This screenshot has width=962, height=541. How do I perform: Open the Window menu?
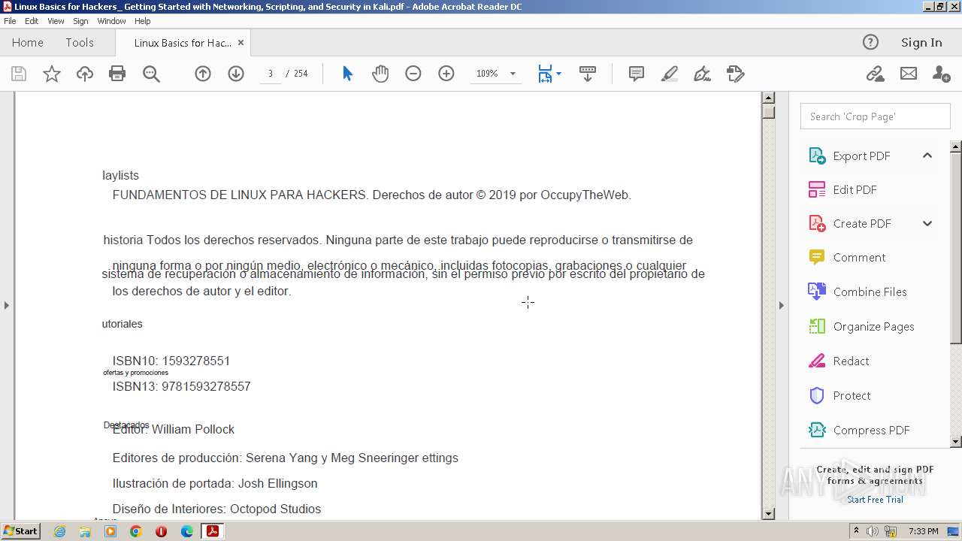click(111, 21)
